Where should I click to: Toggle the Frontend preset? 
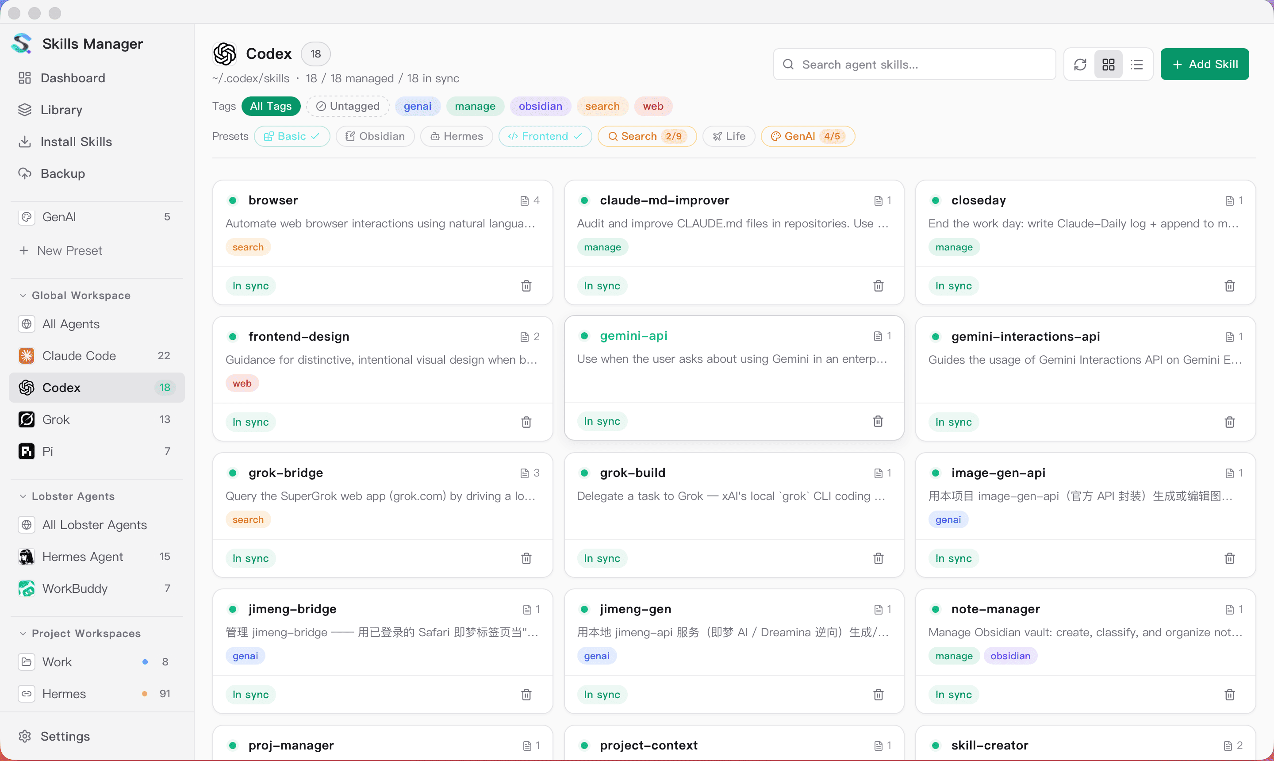[545, 136]
